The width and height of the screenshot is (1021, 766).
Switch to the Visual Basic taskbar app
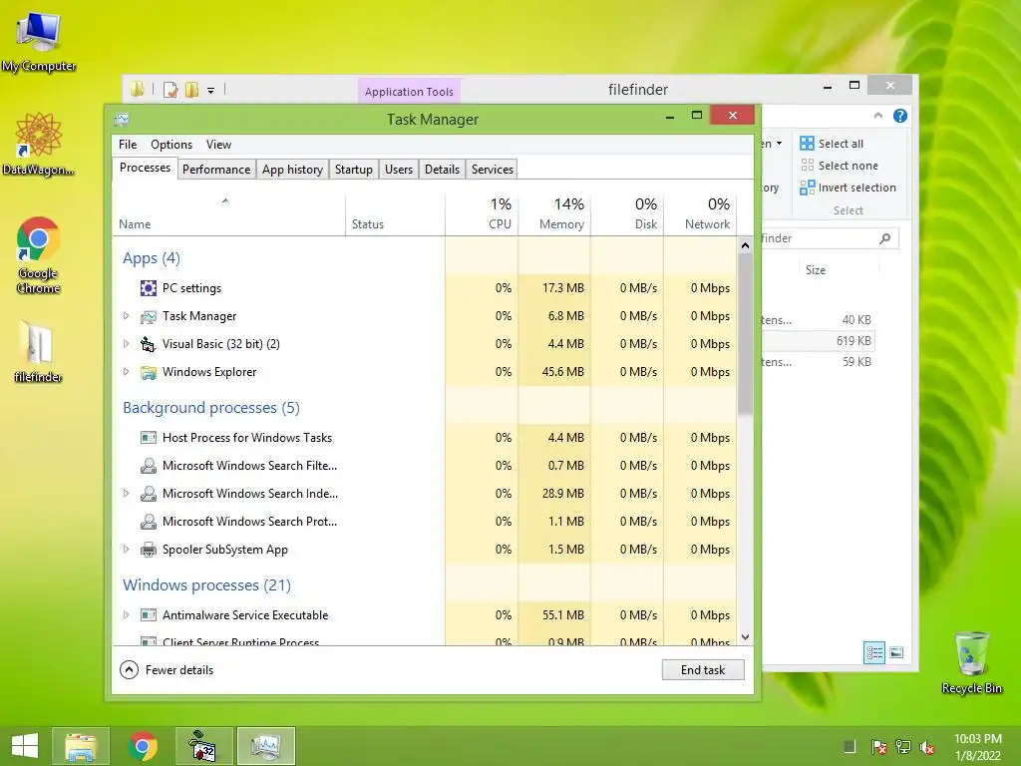(x=203, y=746)
